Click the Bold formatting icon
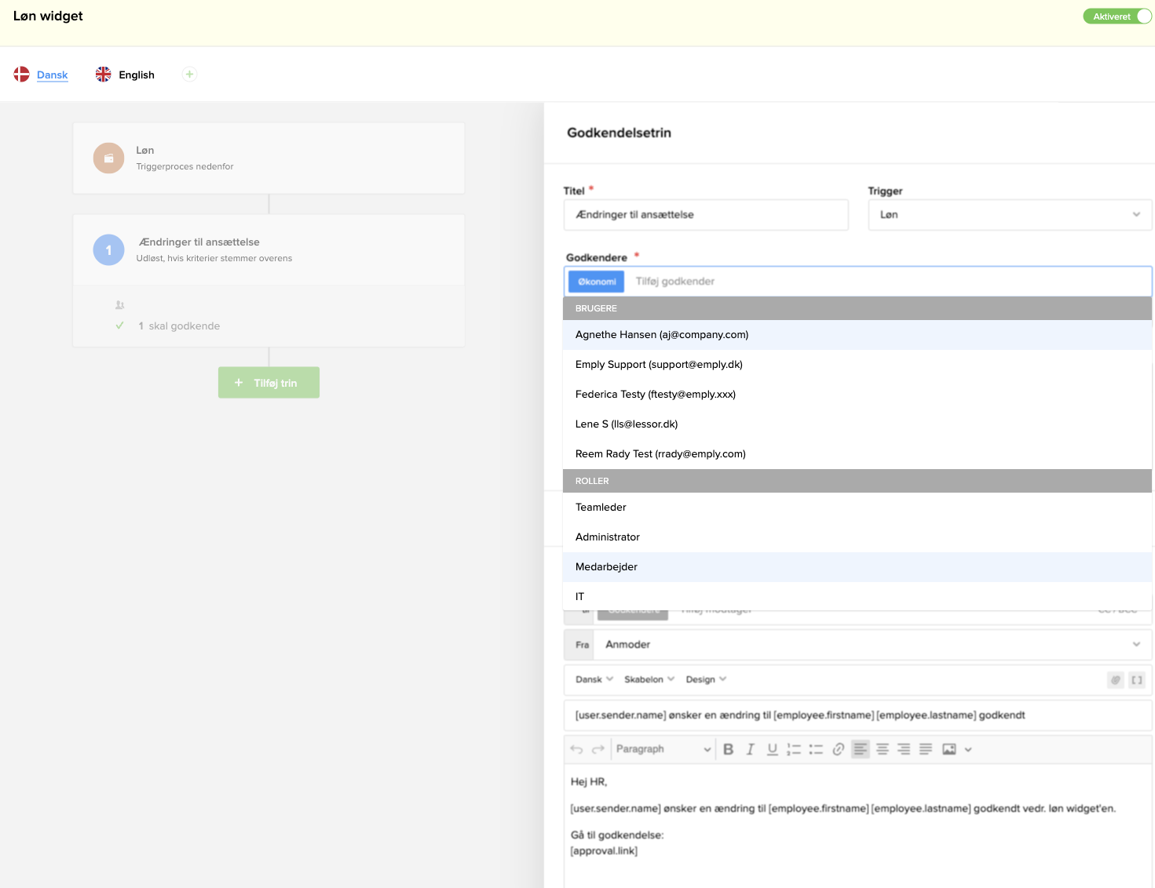Image resolution: width=1155 pixels, height=888 pixels. [728, 749]
